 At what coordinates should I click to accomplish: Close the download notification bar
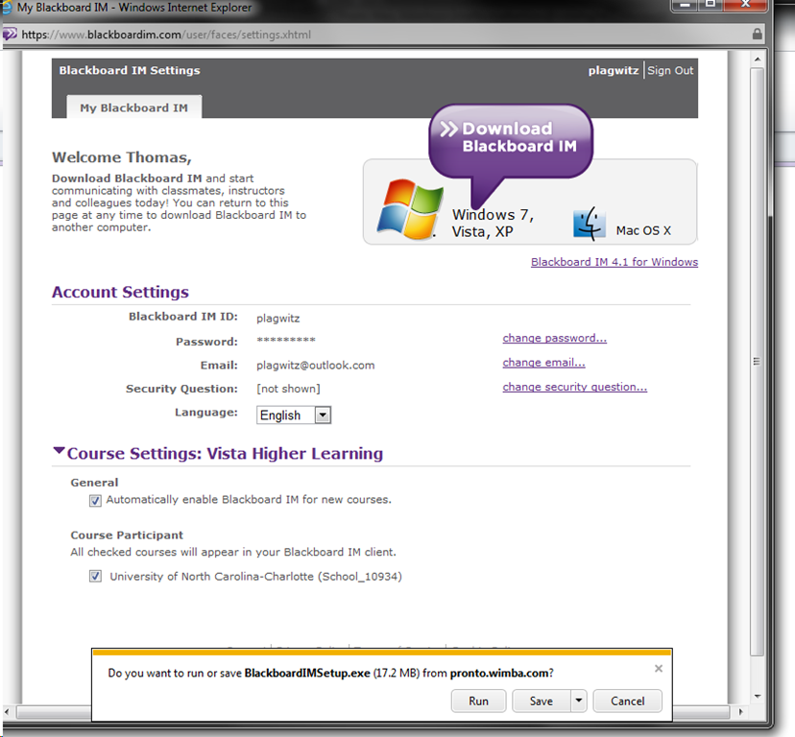(x=658, y=668)
